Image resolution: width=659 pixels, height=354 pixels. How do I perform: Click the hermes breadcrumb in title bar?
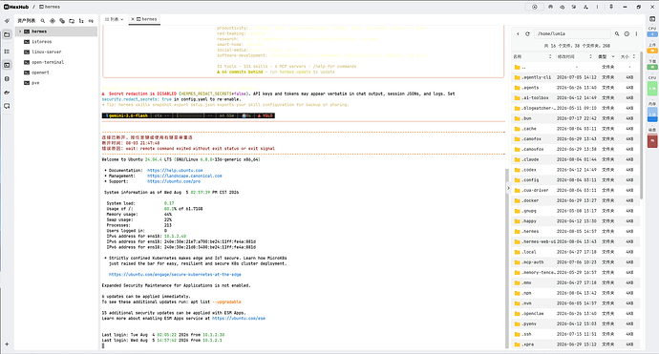(50, 7)
